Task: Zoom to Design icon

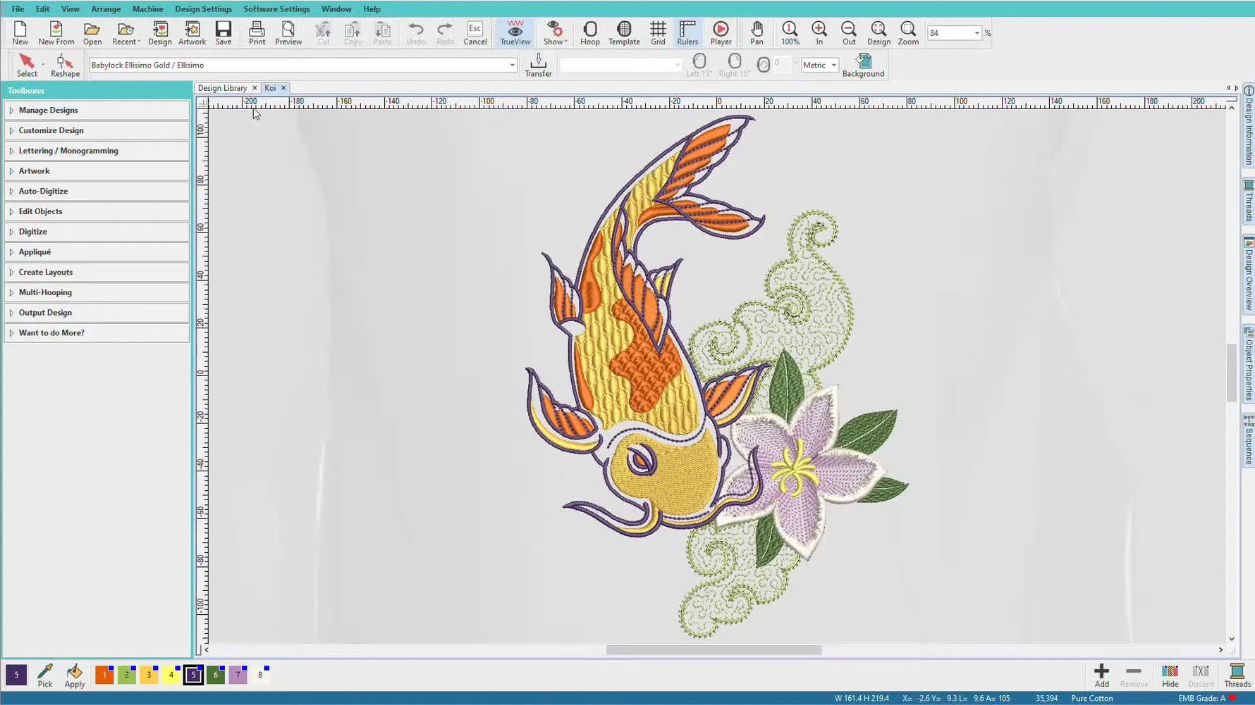Action: [x=878, y=32]
